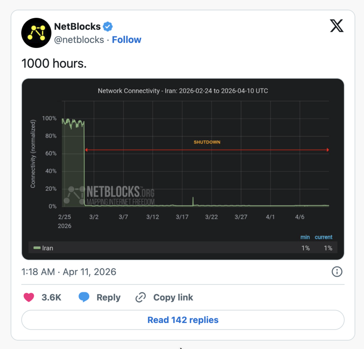Open the @netblocks handle link

(79, 40)
